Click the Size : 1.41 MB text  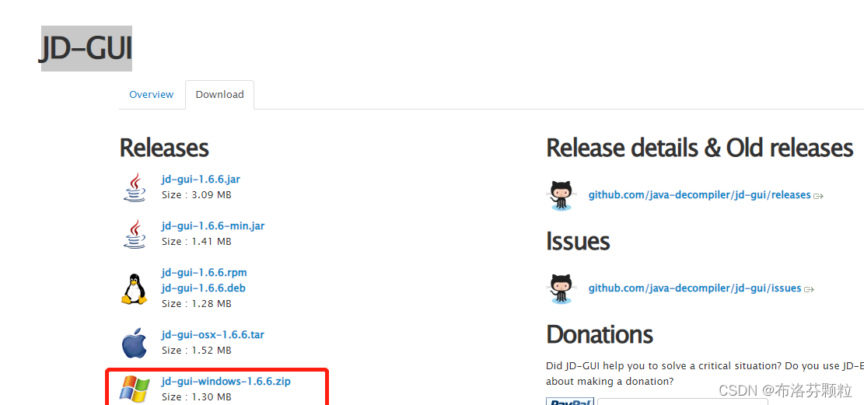click(196, 241)
